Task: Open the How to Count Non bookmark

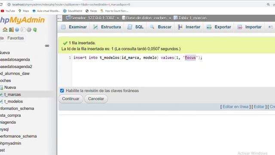Action: 114,11
